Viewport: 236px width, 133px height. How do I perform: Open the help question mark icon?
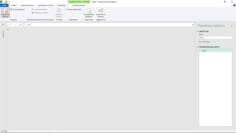tap(235, 5)
